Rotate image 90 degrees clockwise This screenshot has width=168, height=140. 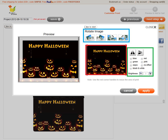(x=123, y=37)
